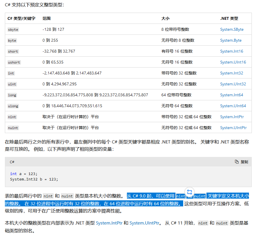Click '-2,147,483,648 到 2,147,483,647' range cell
The width and height of the screenshot is (259, 236).
pyautogui.click(x=72, y=73)
